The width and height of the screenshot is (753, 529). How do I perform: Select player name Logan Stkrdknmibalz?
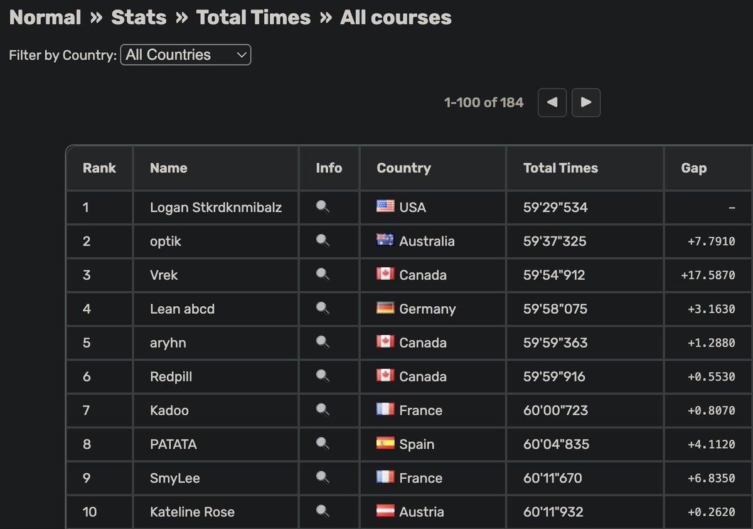click(216, 207)
